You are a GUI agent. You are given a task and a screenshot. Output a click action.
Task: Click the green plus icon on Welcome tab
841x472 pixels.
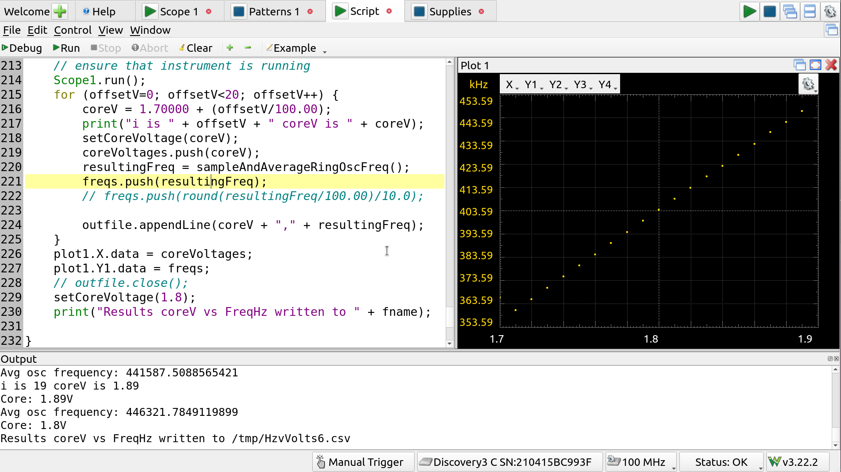pyautogui.click(x=60, y=11)
